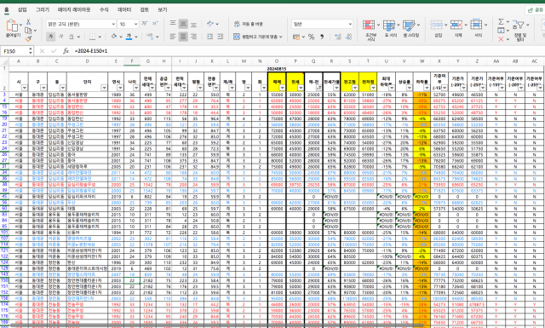Click the accounting currency format icon
Viewport: 545px width, 328px height.
[296, 37]
